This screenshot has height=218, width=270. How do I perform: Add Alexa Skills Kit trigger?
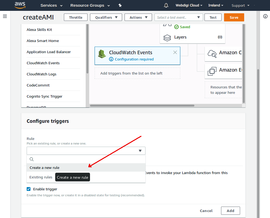point(53,30)
